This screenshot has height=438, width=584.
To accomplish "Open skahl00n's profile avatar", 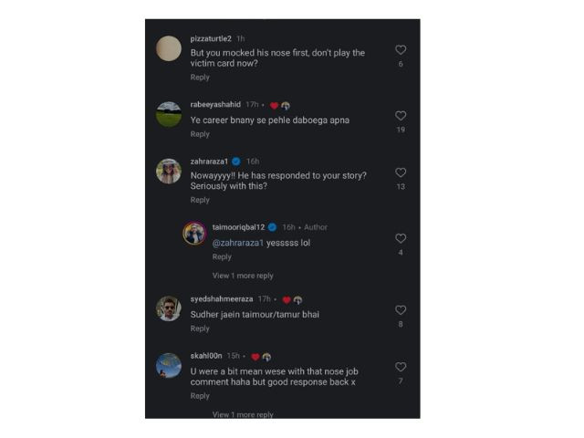I will pyautogui.click(x=169, y=365).
